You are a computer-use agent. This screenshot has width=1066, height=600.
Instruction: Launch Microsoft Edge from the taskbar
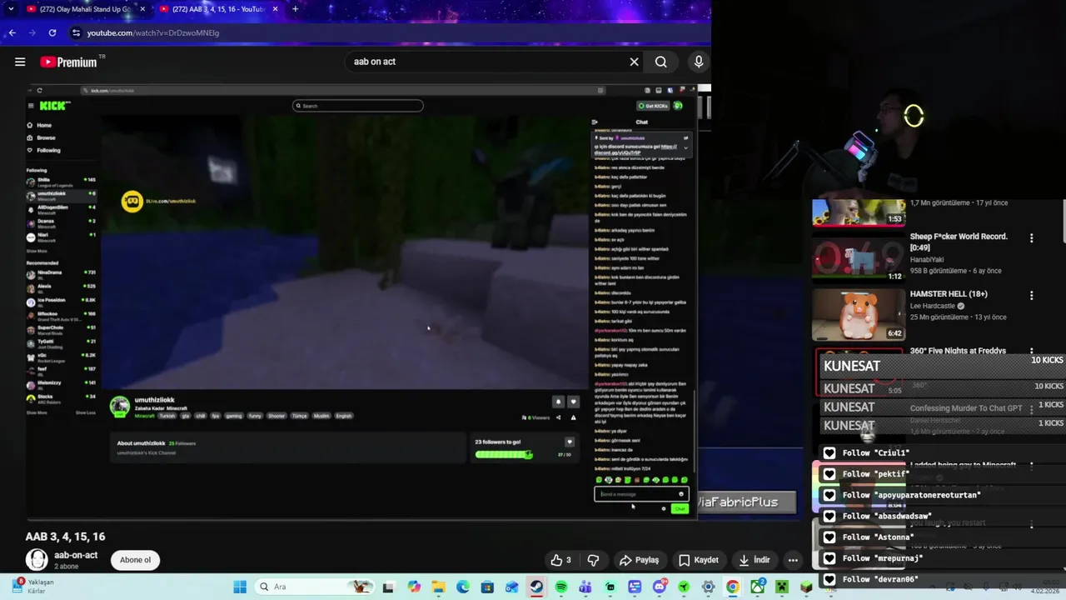tap(463, 587)
